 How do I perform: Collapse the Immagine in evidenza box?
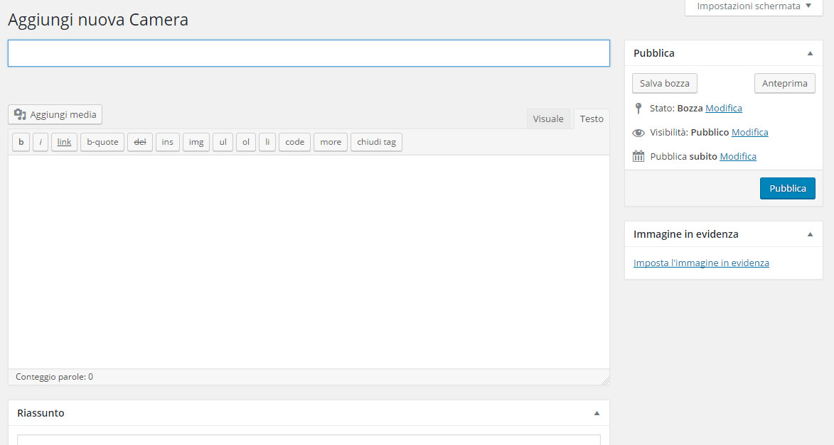(x=809, y=234)
